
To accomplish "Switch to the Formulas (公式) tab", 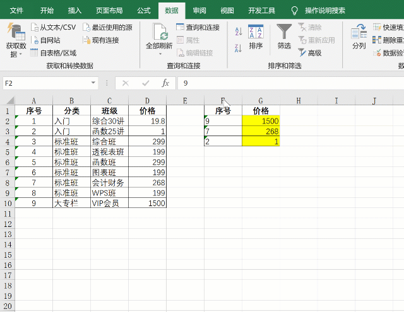I will 143,11.
